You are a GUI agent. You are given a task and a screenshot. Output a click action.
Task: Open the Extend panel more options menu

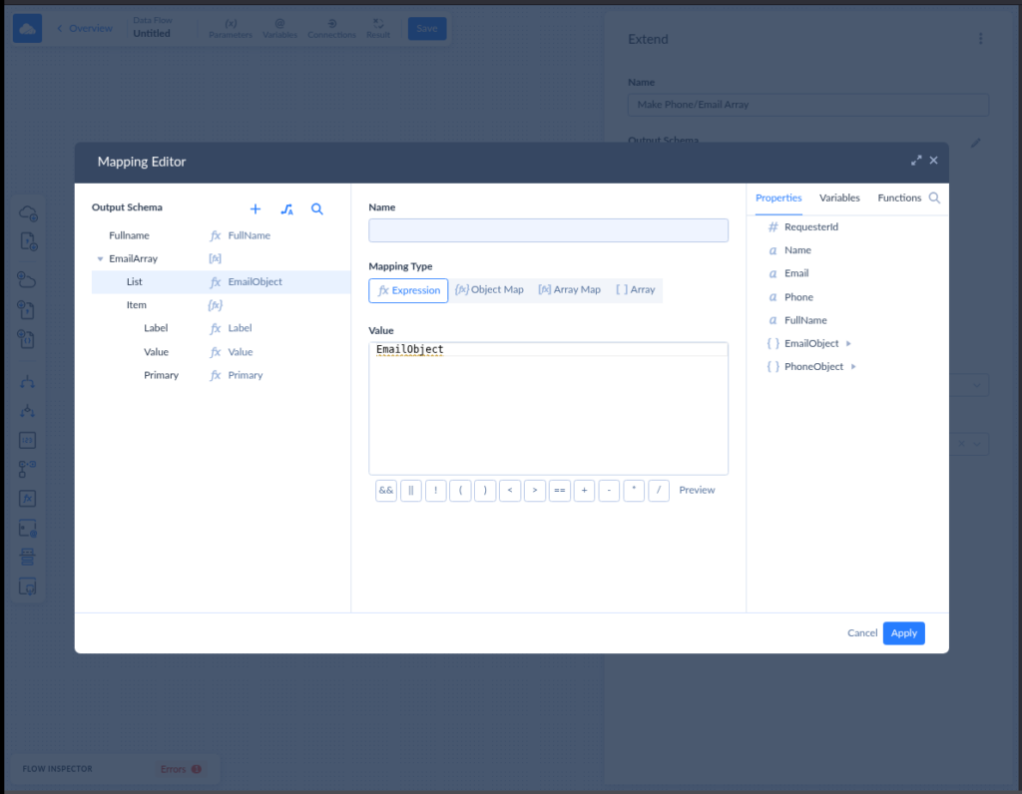coord(980,39)
